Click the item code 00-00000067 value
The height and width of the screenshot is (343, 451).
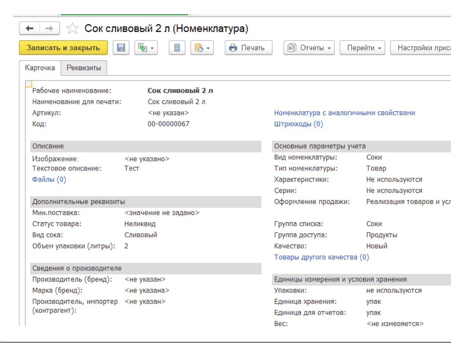168,124
